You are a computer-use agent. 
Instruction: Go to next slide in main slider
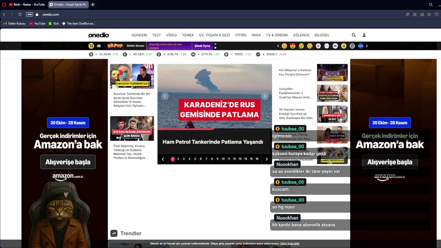click(x=265, y=96)
